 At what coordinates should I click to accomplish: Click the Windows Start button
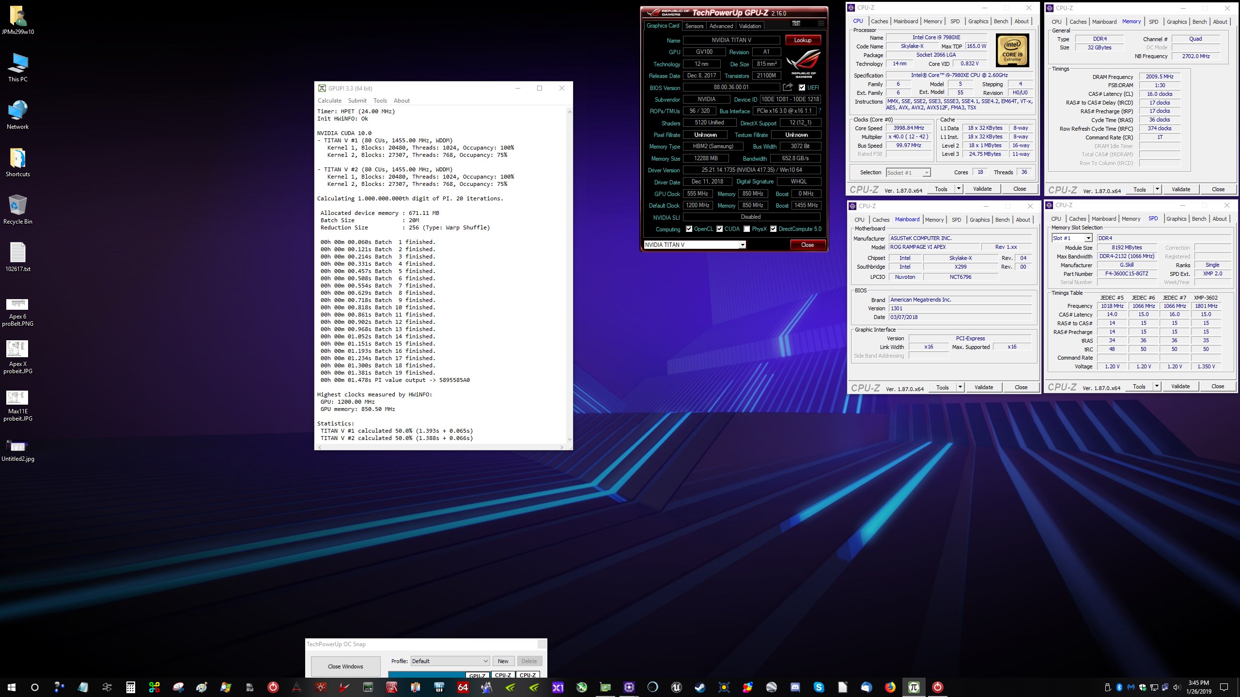click(12, 687)
